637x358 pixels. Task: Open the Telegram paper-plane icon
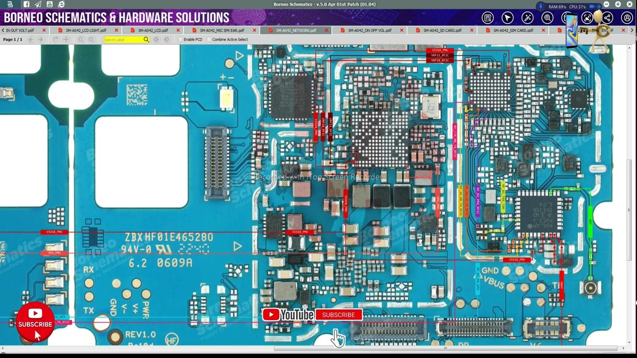tap(38, 4)
